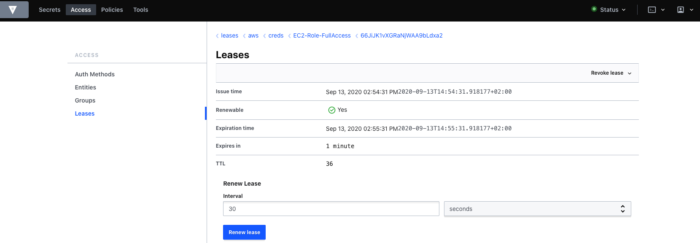Click the green Status indicator icon
Viewport: 700px width, 243px height.
click(594, 9)
